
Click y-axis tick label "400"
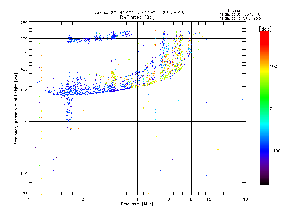point(24,69)
